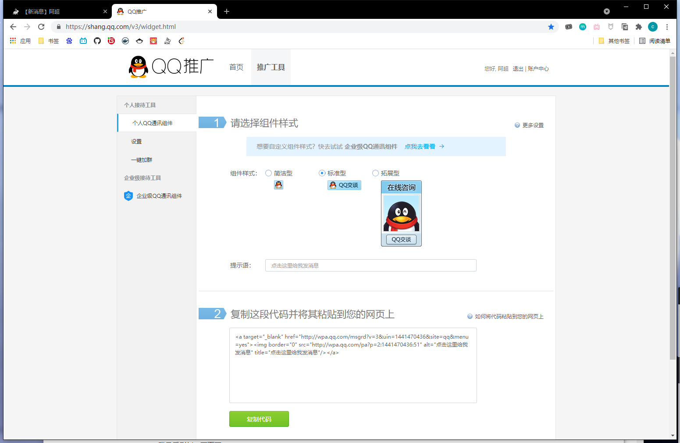680x443 pixels.
Task: Click the Baidu paw bookmark
Action: pos(69,41)
